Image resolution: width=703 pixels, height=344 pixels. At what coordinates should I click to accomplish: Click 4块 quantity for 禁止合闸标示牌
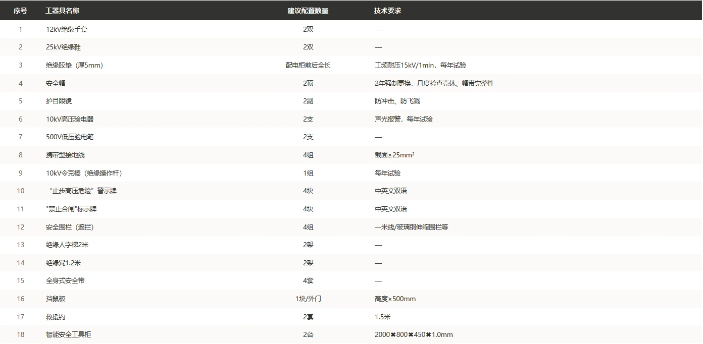point(308,209)
